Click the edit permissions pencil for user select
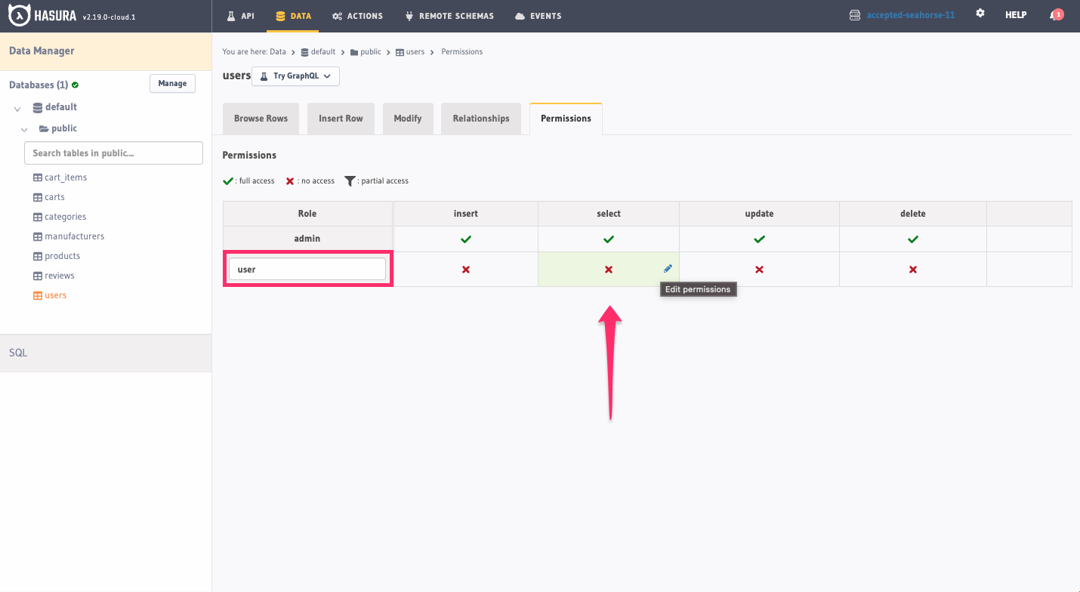1080x592 pixels. [668, 268]
